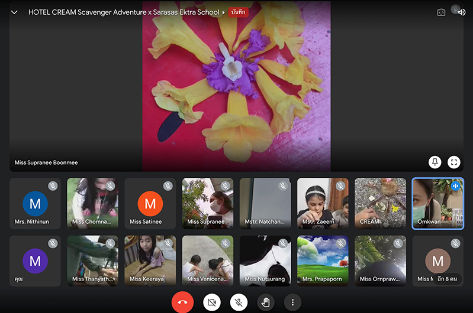
Task: Select the Mstr. Zaeem video tile
Action: [323, 203]
